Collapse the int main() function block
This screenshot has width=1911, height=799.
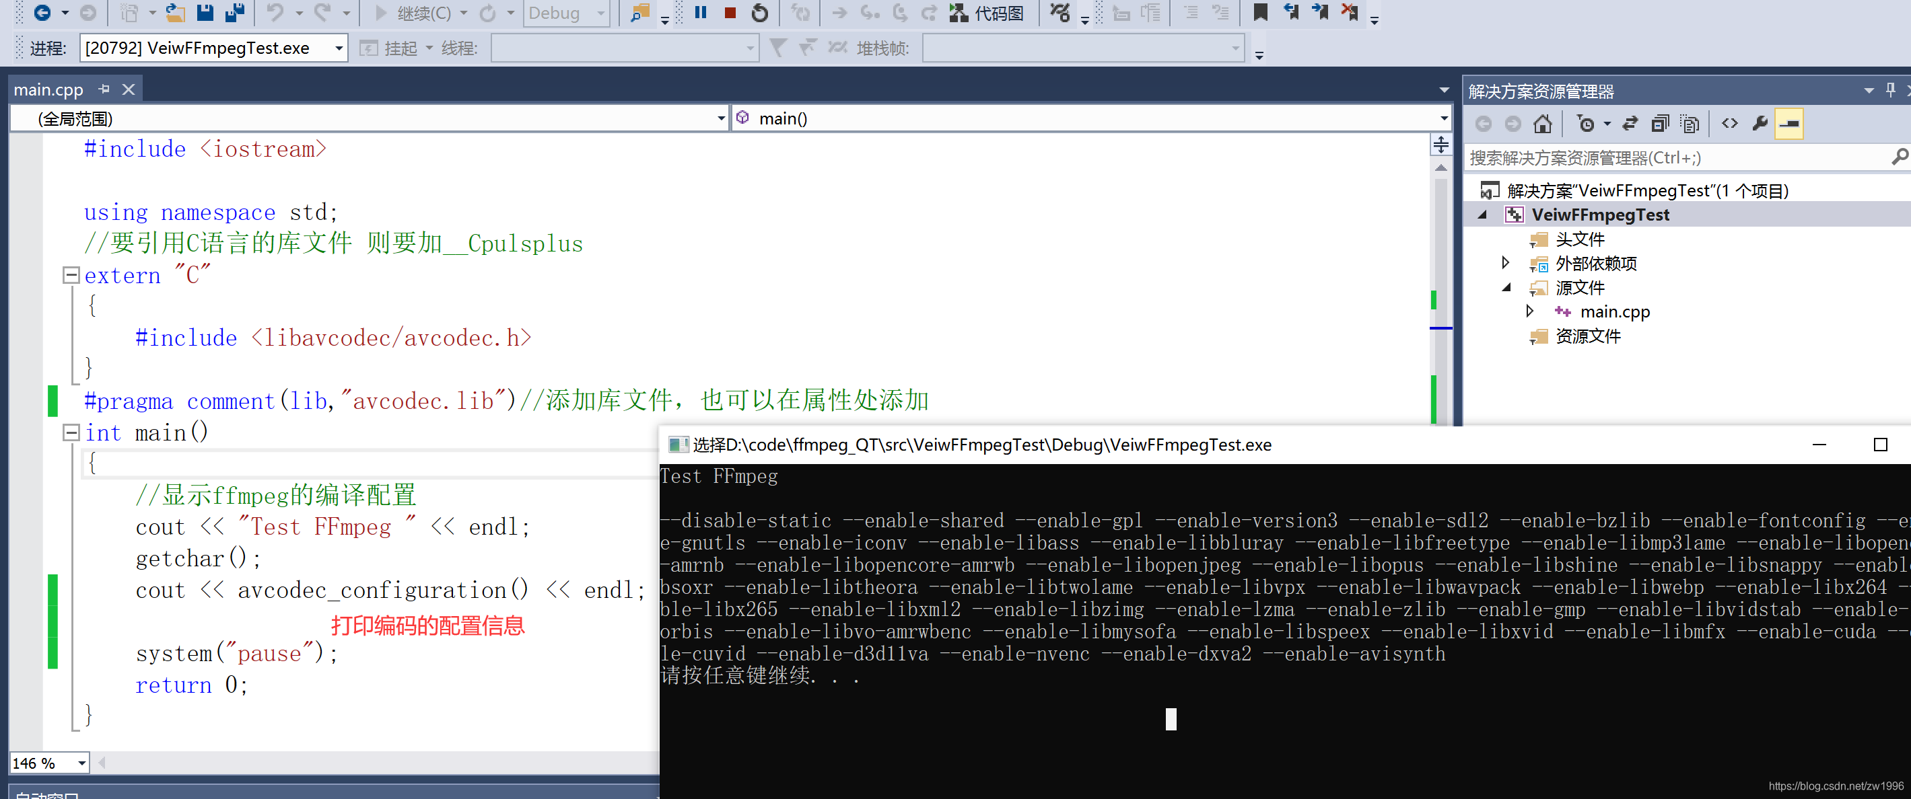(x=71, y=432)
